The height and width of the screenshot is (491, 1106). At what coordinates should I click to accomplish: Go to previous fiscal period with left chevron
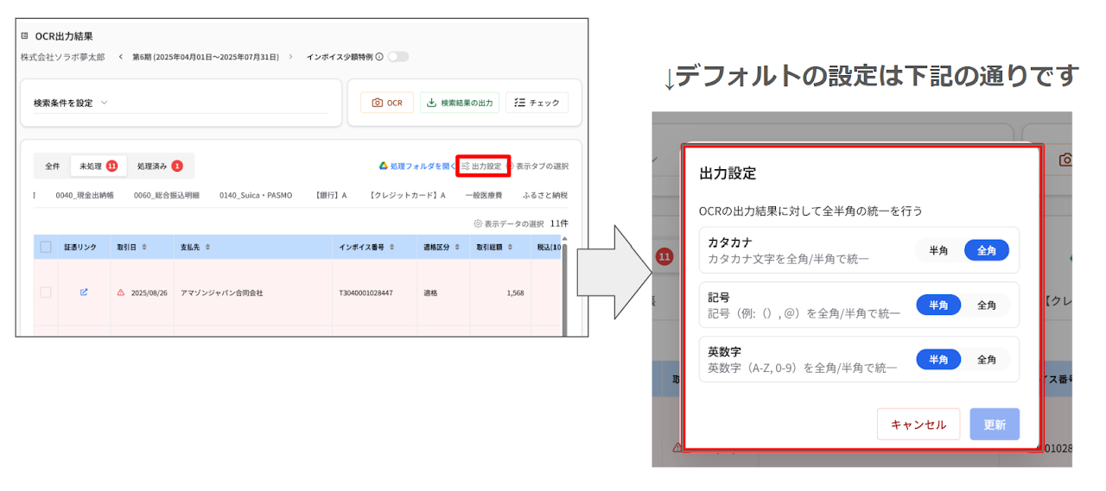[x=121, y=57]
